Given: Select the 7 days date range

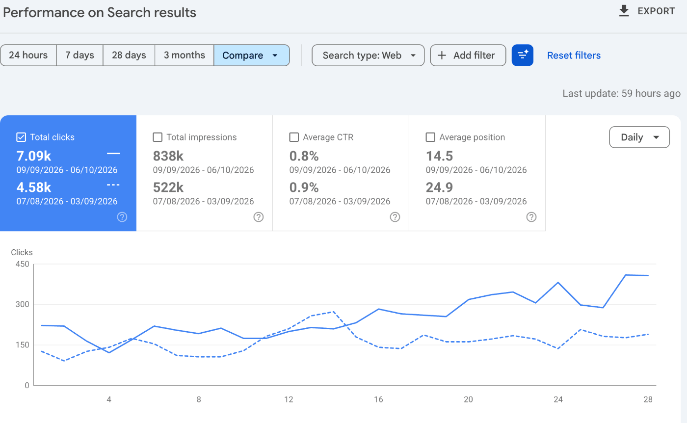Looking at the screenshot, I should 80,55.
